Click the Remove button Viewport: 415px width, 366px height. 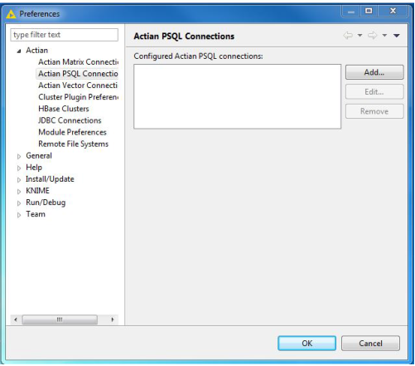[374, 111]
